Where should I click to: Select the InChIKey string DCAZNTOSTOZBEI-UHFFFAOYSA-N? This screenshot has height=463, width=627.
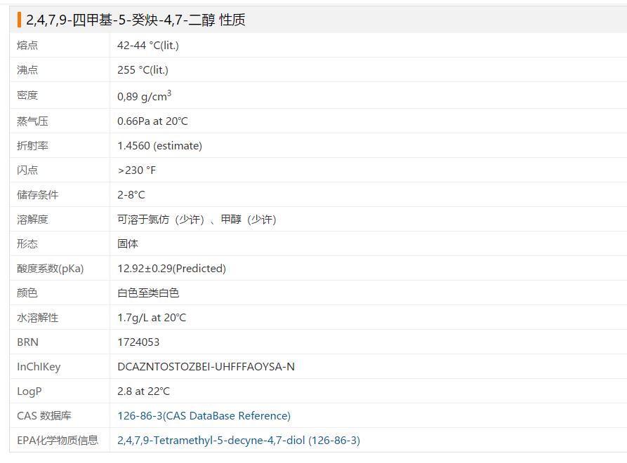206,367
